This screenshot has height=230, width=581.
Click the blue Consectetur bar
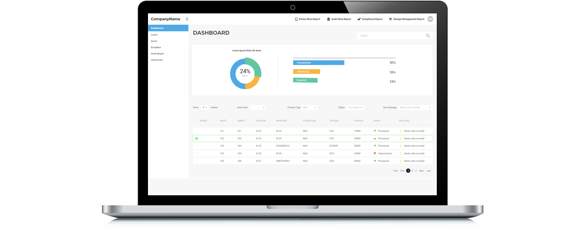pos(319,63)
